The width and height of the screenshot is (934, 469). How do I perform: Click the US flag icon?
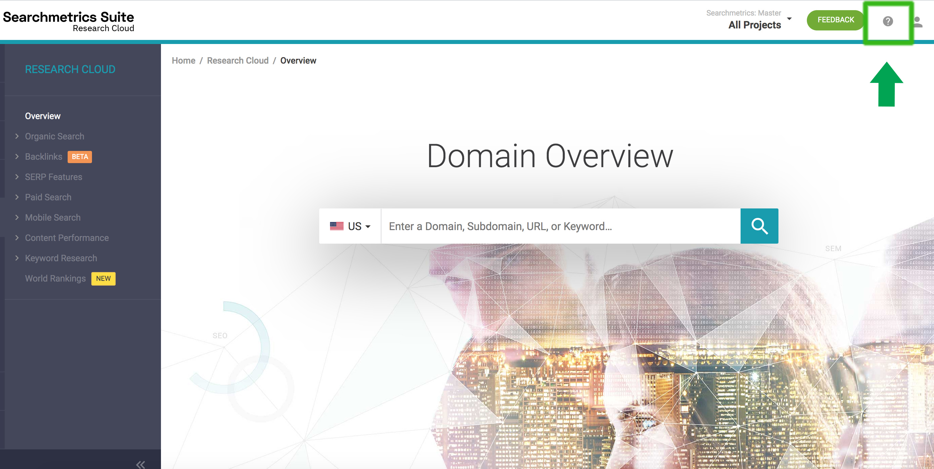(x=336, y=226)
